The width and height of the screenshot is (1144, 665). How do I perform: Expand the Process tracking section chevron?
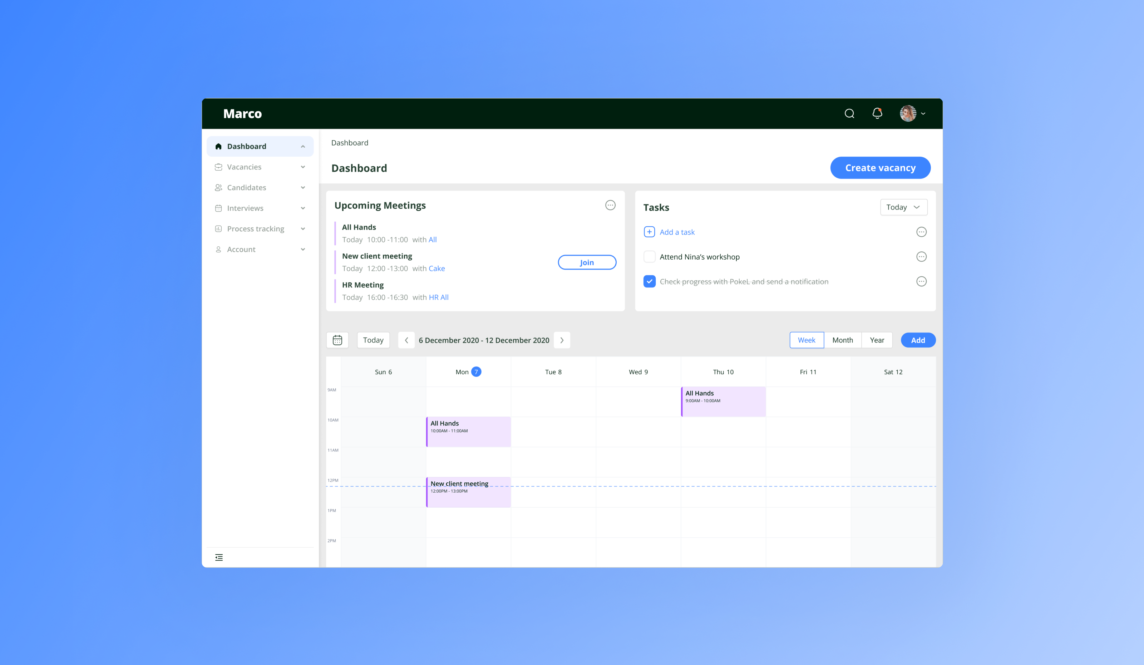coord(303,229)
